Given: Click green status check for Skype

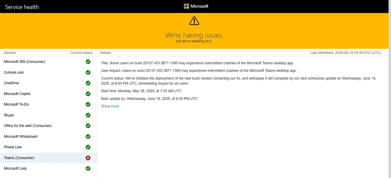Looking at the screenshot, I should pyautogui.click(x=88, y=115).
